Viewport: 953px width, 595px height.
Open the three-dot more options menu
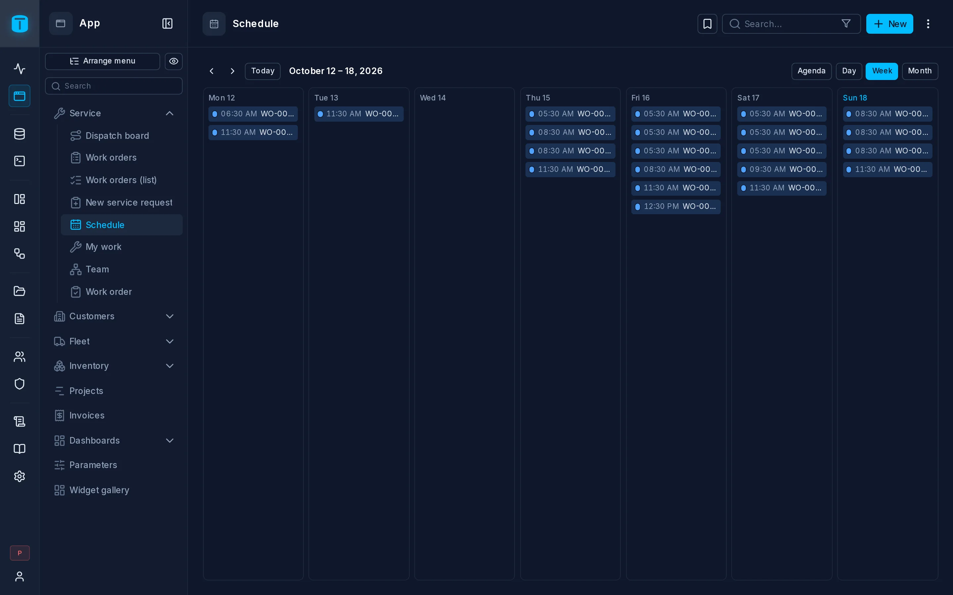(928, 24)
